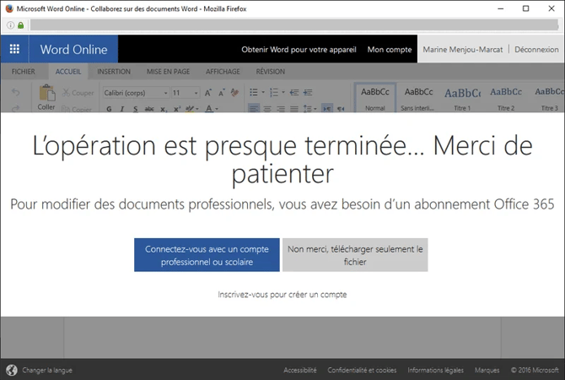The height and width of the screenshot is (380, 565).
Task: Open the MISE EN PAGE tab
Action: tap(169, 72)
